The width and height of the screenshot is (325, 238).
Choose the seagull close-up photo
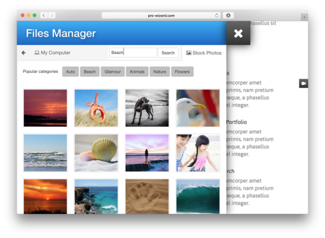(198, 108)
